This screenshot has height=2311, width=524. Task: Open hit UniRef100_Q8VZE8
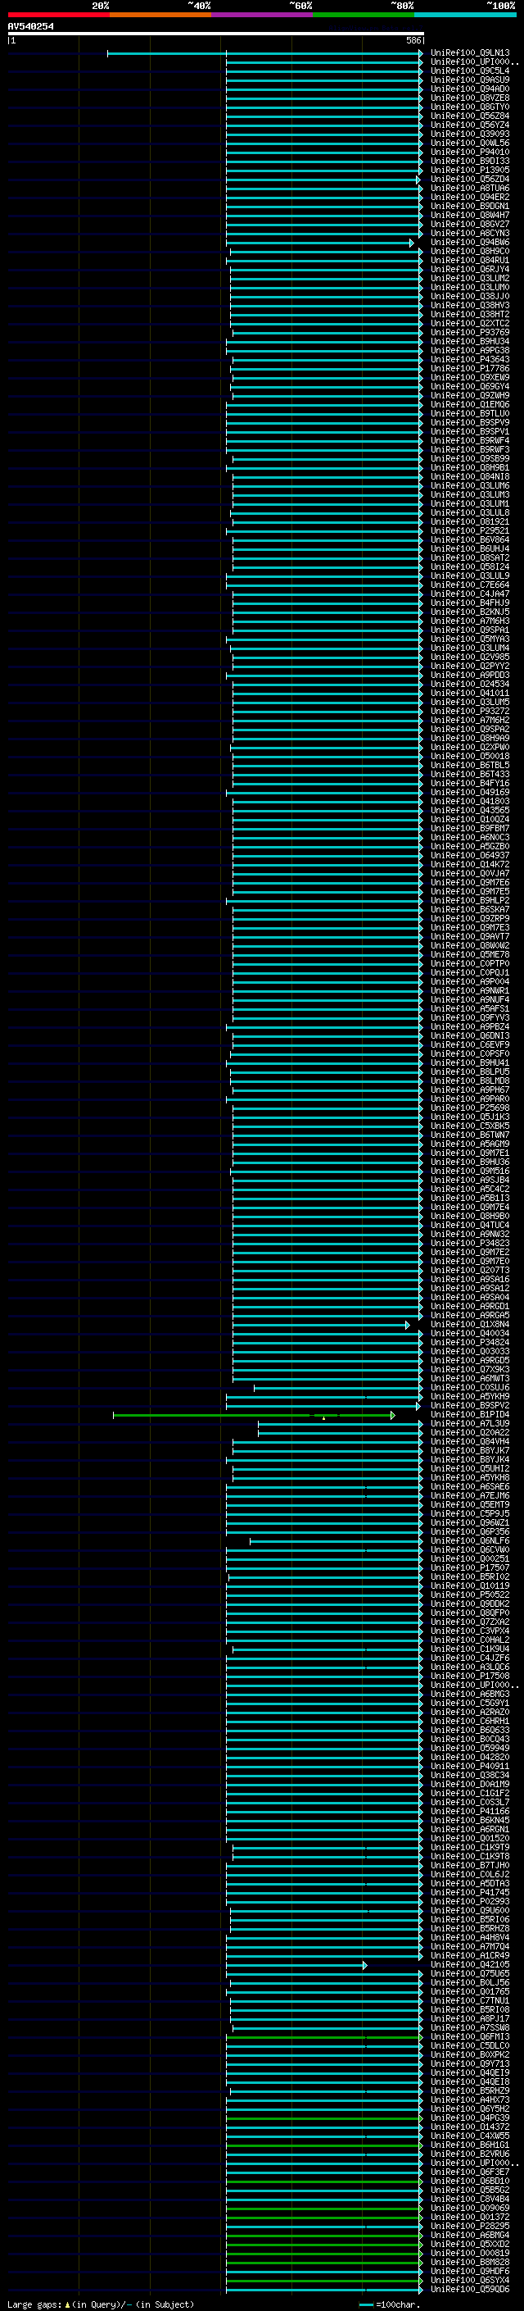tap(469, 98)
